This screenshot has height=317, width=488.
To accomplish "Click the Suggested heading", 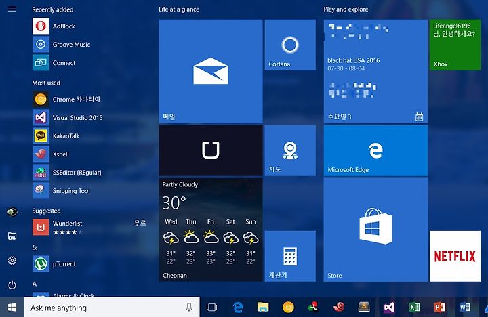I will coord(46,211).
